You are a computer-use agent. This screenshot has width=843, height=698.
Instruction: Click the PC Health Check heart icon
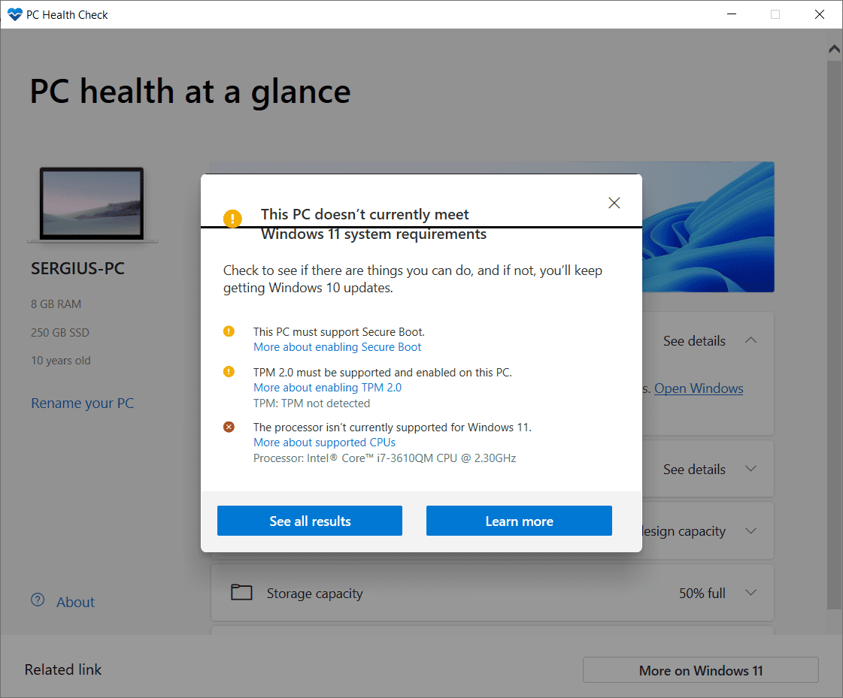tap(14, 14)
